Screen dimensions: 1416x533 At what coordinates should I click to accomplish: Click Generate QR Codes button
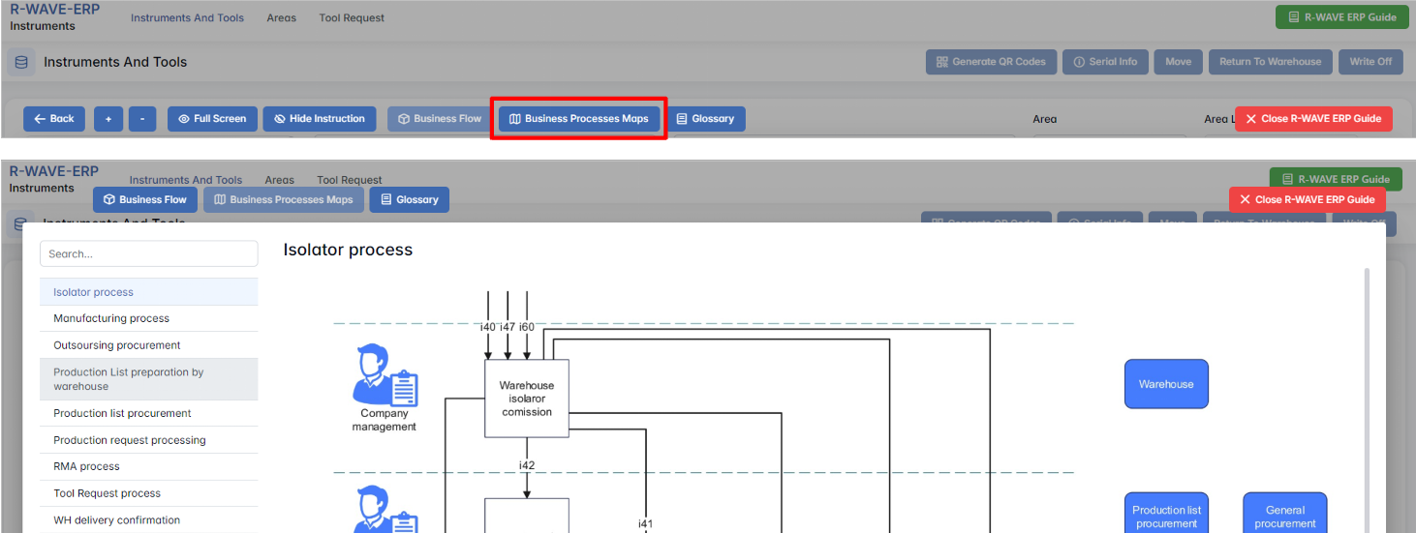tap(989, 62)
